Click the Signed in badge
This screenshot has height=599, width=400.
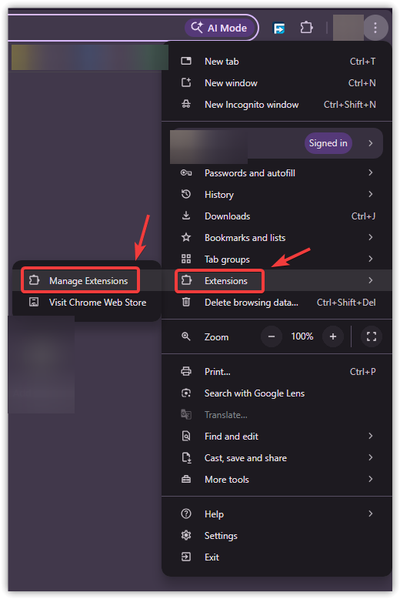pyautogui.click(x=328, y=143)
